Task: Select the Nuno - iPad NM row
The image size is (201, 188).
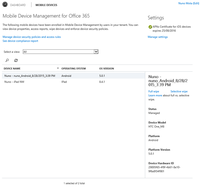Action: [73, 82]
